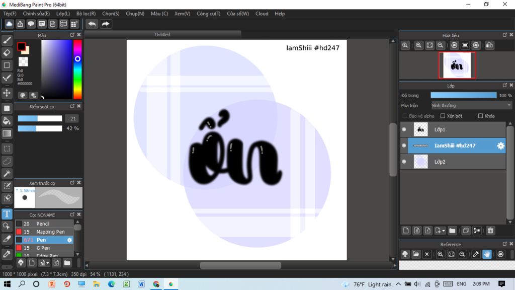The height and width of the screenshot is (290, 515).
Task: Pick a hue on the vertical hue bar
Action: pos(77,69)
